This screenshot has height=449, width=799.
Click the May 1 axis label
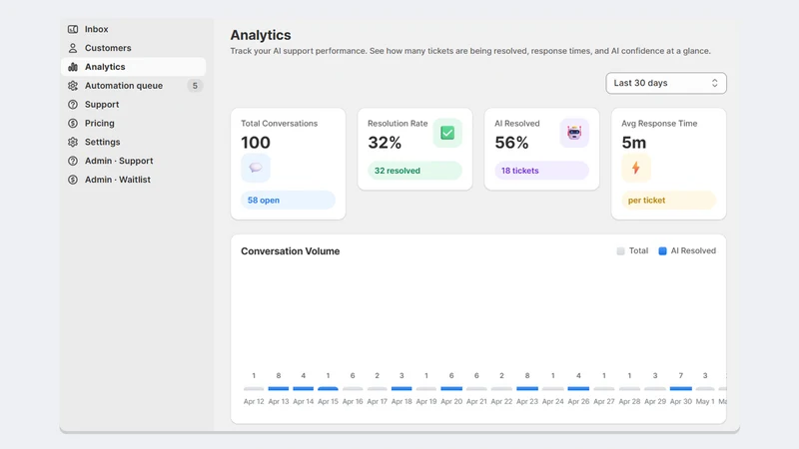(x=705, y=402)
